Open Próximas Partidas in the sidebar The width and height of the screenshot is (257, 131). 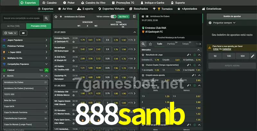26,46
